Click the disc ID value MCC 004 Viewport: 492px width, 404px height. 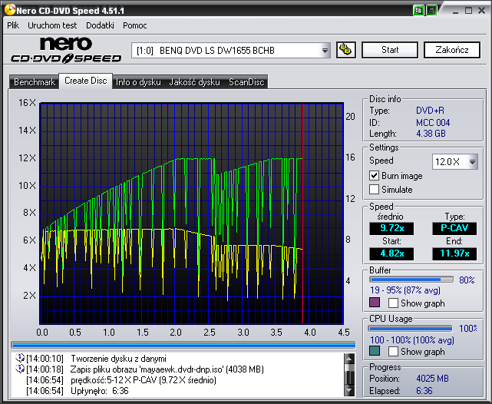(433, 122)
